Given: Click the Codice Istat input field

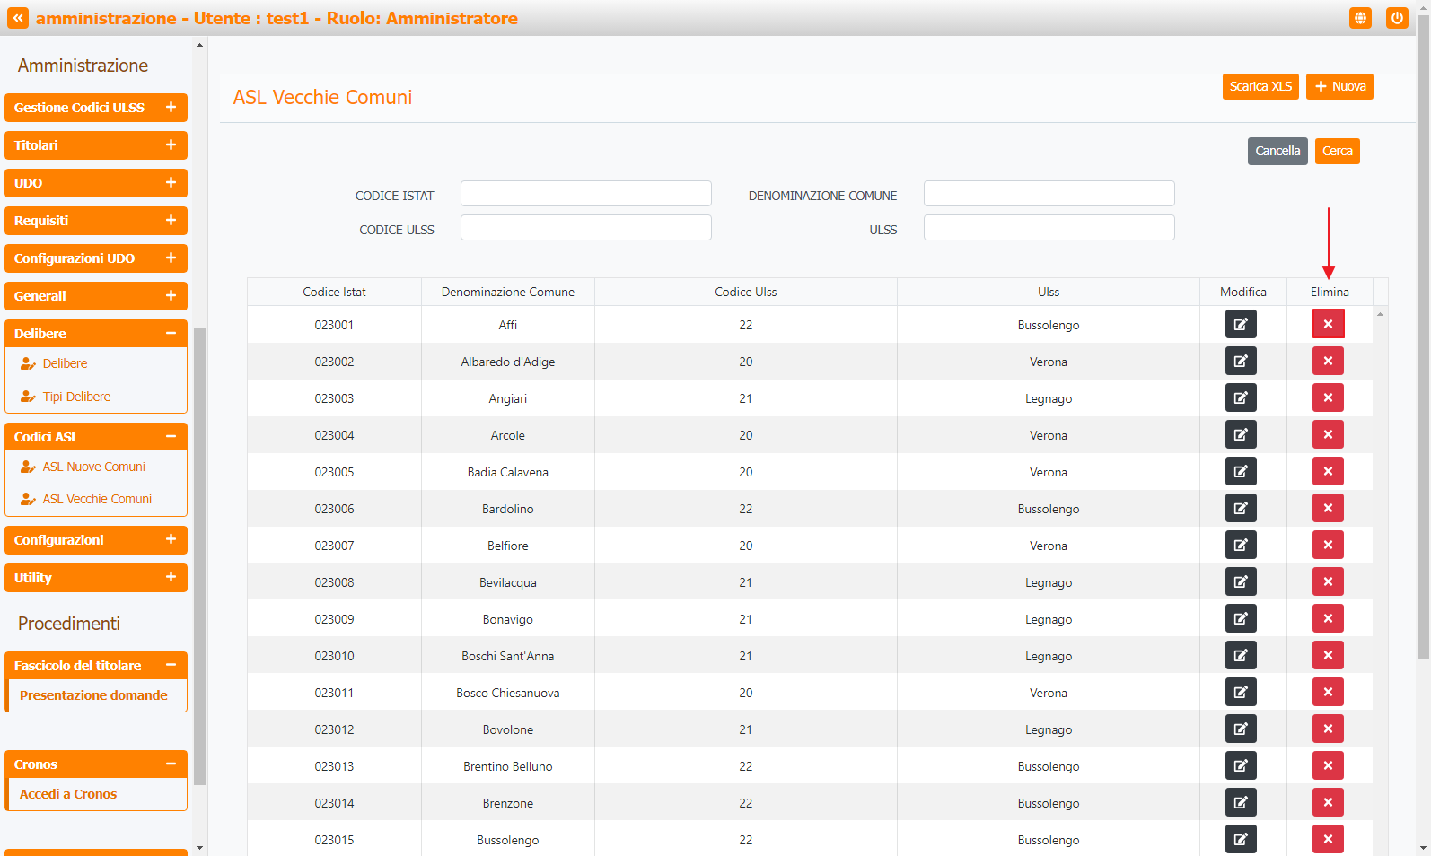Looking at the screenshot, I should click(585, 194).
